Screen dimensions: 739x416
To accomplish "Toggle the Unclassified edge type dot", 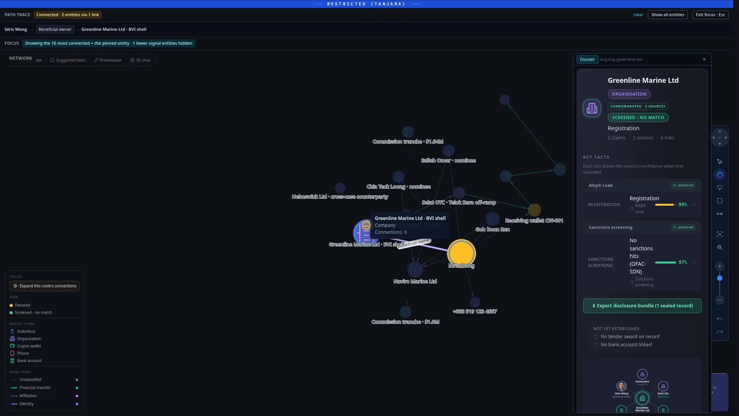I will tap(77, 380).
